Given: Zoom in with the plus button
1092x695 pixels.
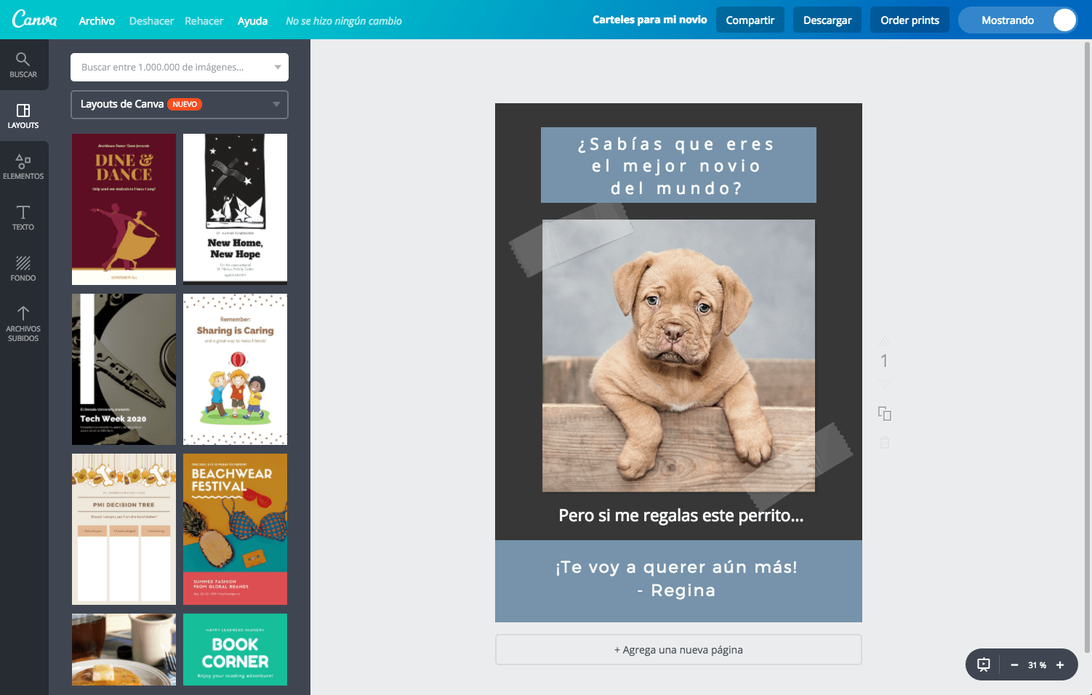Looking at the screenshot, I should [x=1060, y=665].
